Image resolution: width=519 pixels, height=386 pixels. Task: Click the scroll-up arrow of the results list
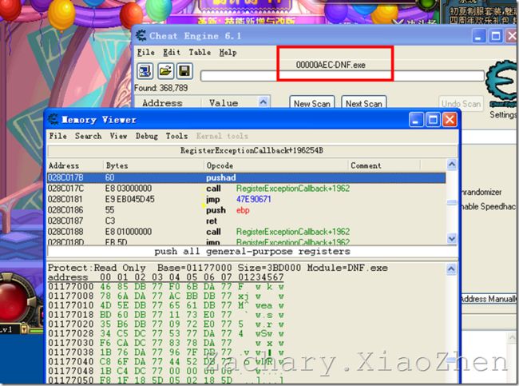pyautogui.click(x=263, y=101)
